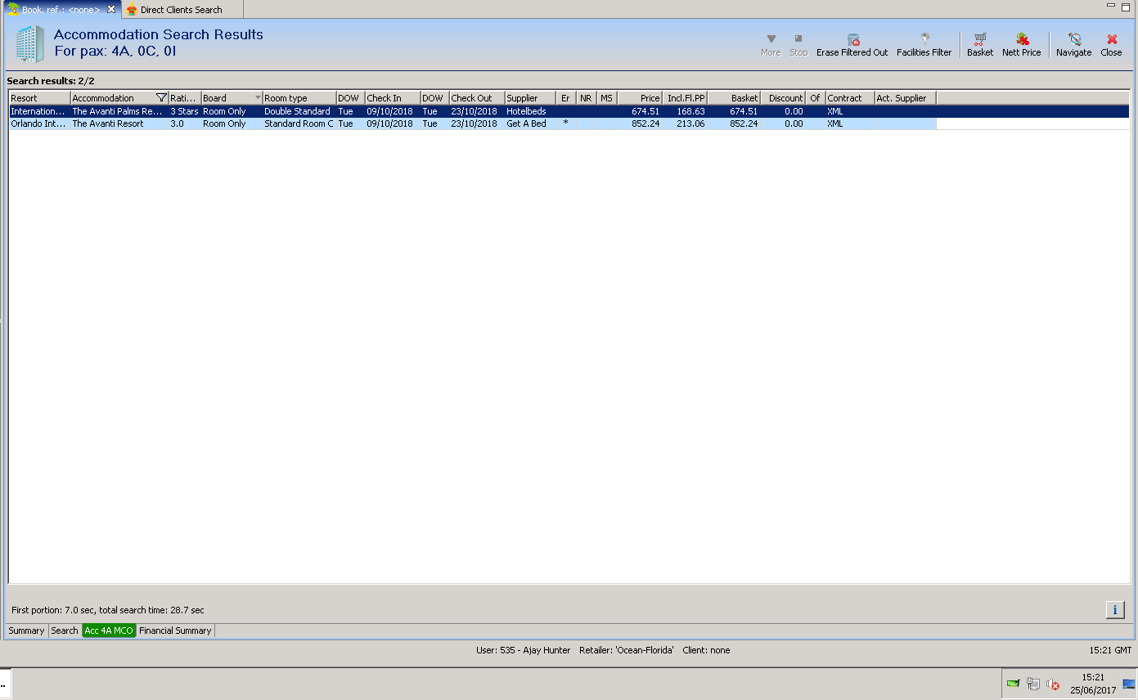The height and width of the screenshot is (700, 1138).
Task: Close the Book. ref. tab
Action: pos(111,9)
